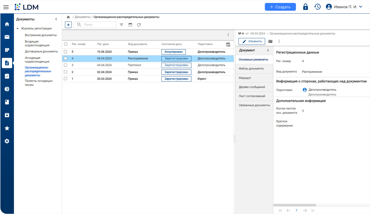370x214 pixels.
Task: Open the history clock icon
Action: tap(317, 7)
